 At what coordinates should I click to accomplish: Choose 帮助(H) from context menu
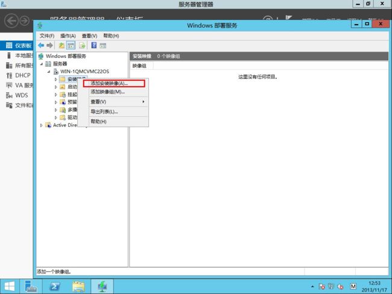pos(113,122)
